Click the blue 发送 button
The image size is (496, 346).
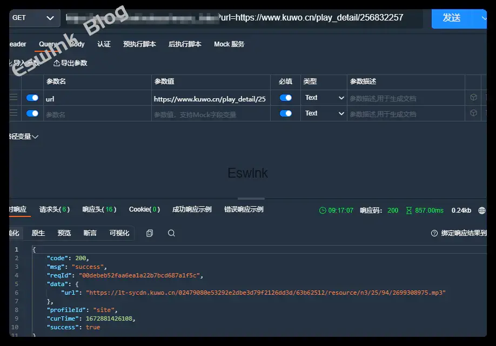click(451, 18)
